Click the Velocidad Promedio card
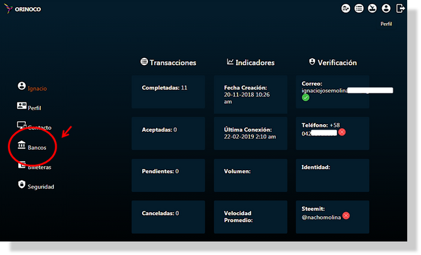The image size is (421, 255). pos(251,217)
